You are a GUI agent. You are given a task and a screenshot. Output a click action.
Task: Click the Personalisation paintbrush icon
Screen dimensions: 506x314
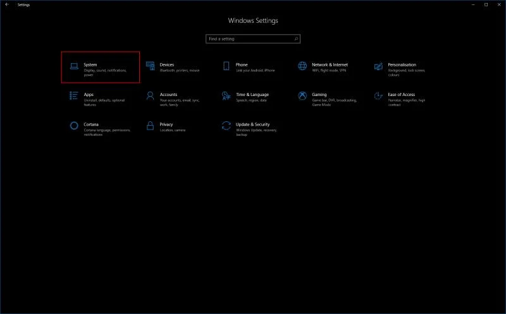[378, 66]
